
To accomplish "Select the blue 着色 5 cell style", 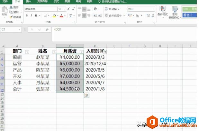I will [189, 15].
